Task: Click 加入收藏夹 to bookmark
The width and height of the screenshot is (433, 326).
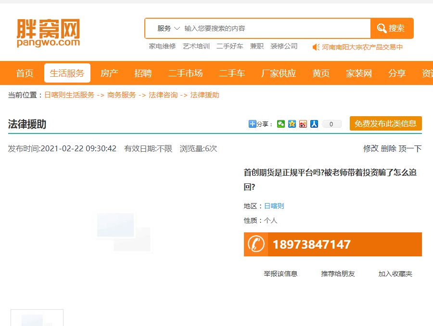Action: (395, 274)
